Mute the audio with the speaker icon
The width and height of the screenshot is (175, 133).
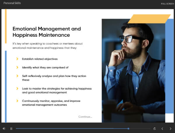click(4, 128)
